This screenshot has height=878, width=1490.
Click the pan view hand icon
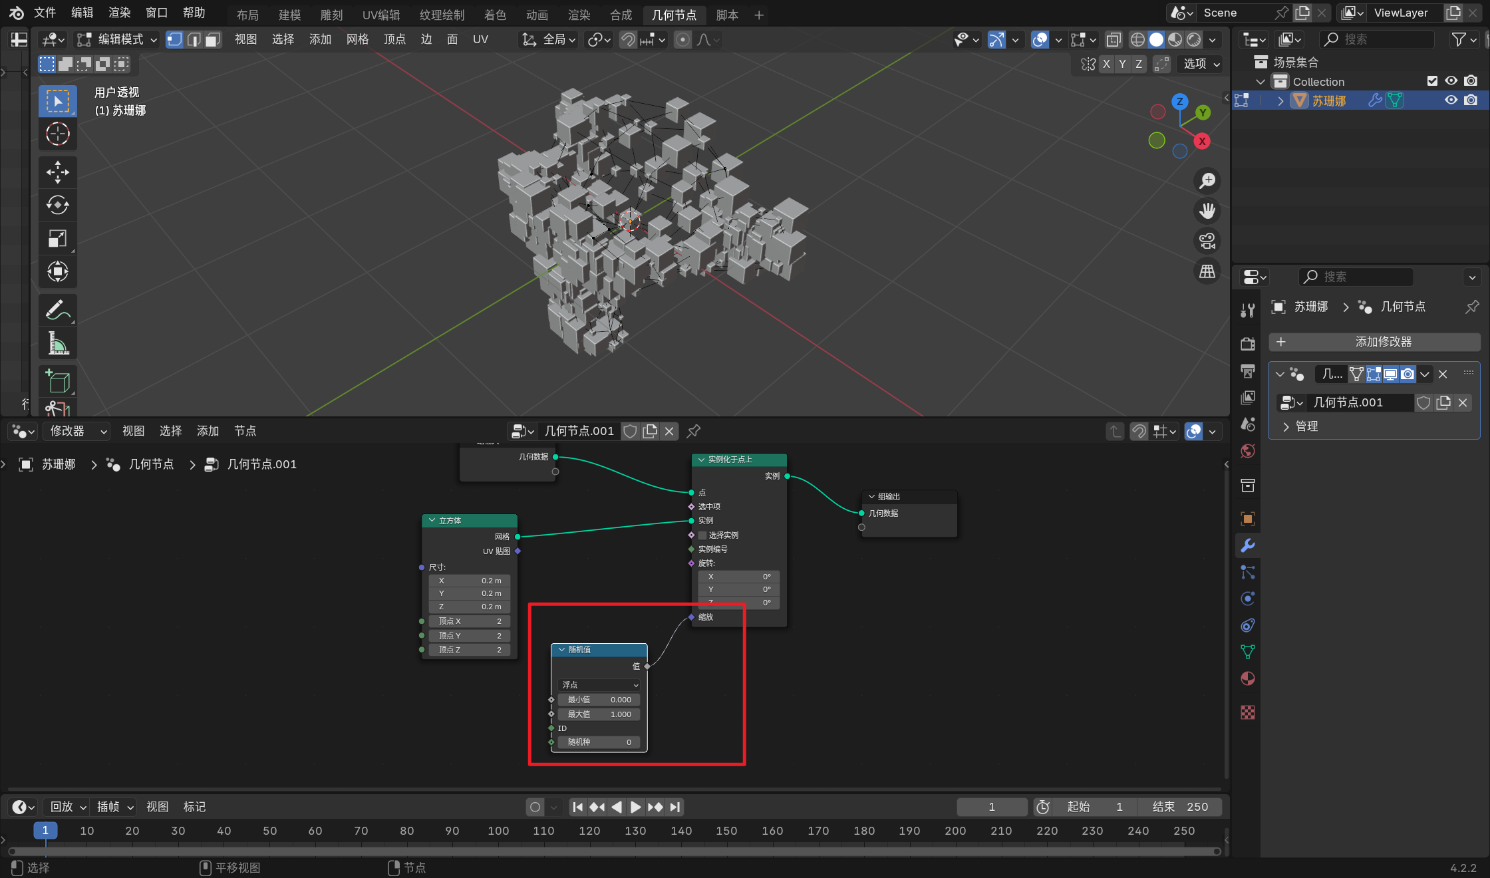pyautogui.click(x=1207, y=211)
